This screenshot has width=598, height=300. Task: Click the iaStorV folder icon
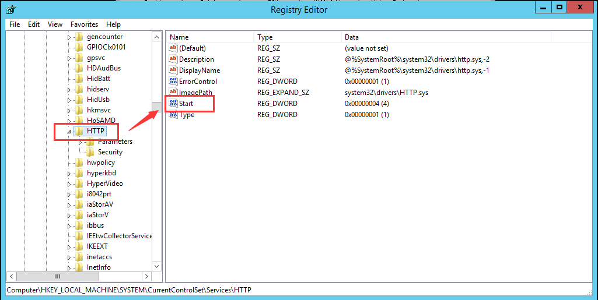pos(79,215)
